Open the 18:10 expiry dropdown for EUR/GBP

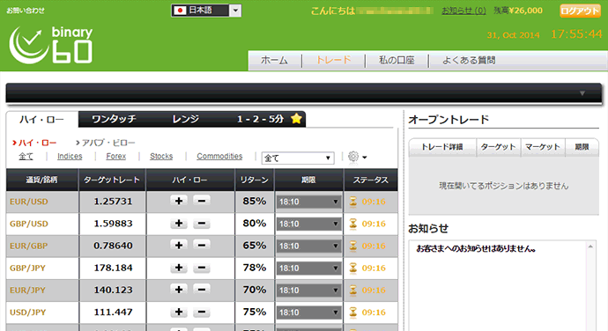click(x=308, y=246)
